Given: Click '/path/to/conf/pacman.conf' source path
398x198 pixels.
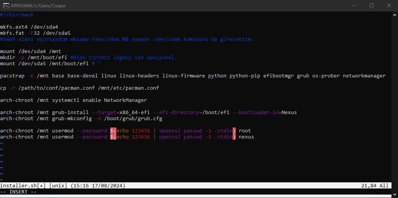Looking at the screenshot, I should point(57,88).
